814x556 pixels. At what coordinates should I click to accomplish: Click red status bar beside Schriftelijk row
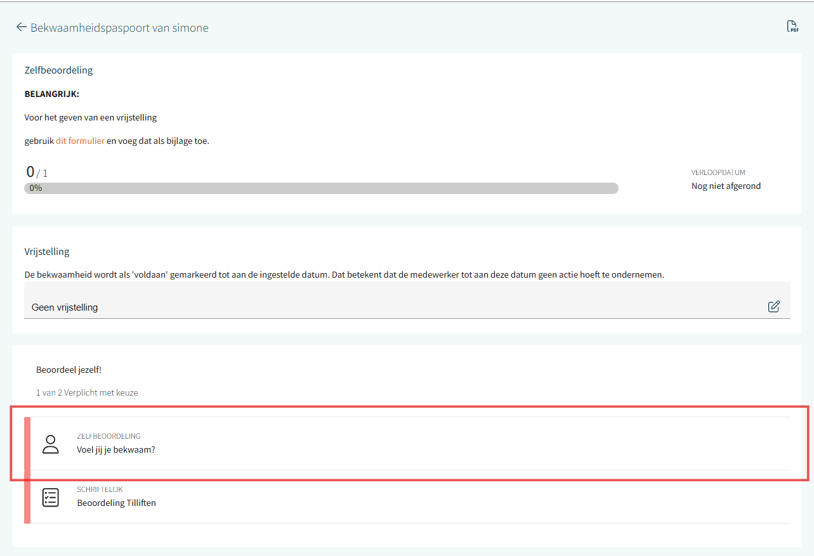pos(27,498)
